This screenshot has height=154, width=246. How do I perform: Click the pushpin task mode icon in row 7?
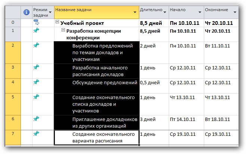36,133
